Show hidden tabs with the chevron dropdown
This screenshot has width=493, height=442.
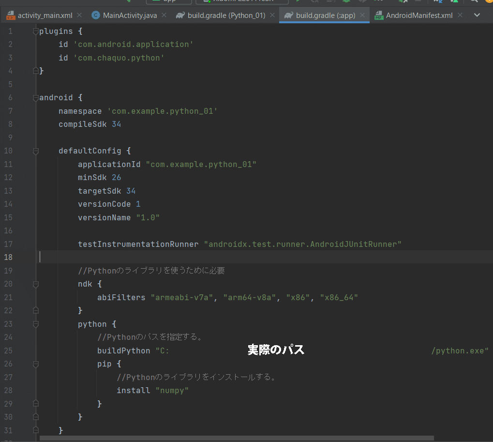click(x=477, y=15)
